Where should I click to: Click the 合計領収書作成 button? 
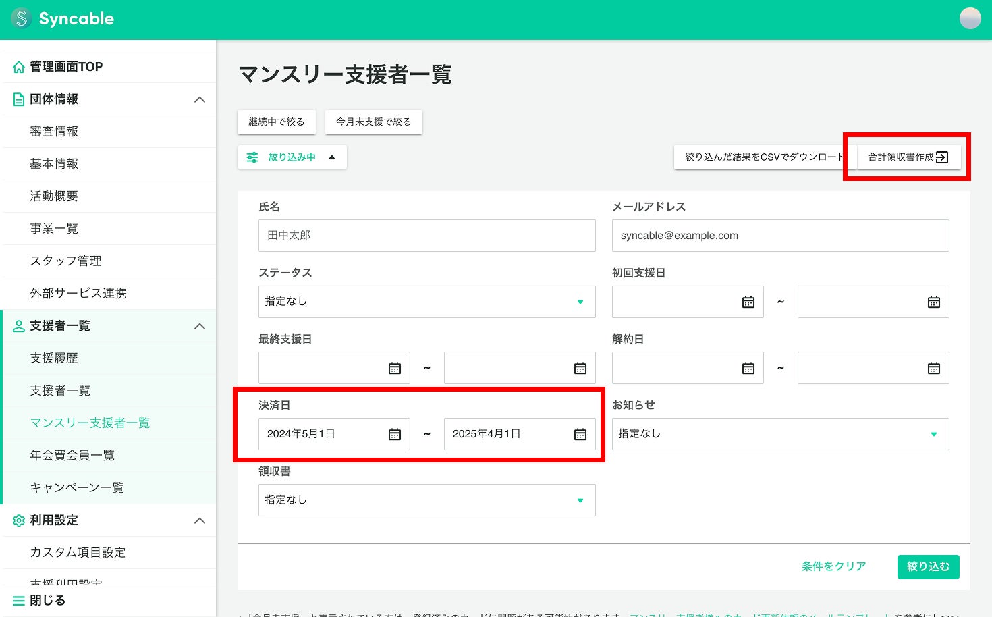pyautogui.click(x=908, y=157)
